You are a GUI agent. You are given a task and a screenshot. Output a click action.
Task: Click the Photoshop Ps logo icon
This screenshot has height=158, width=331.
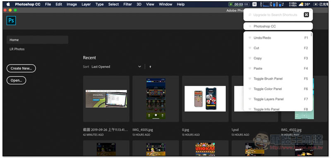point(11,21)
